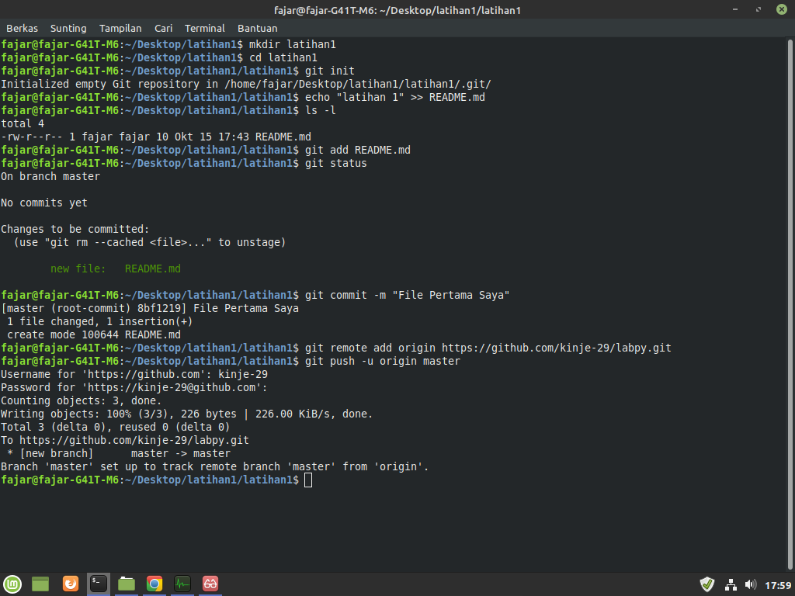Click the 'On branch master' line
795x596 pixels.
pos(50,176)
